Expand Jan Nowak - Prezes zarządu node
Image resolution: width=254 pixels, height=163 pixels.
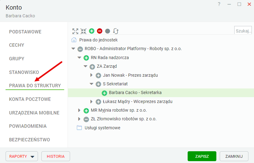[91, 75]
